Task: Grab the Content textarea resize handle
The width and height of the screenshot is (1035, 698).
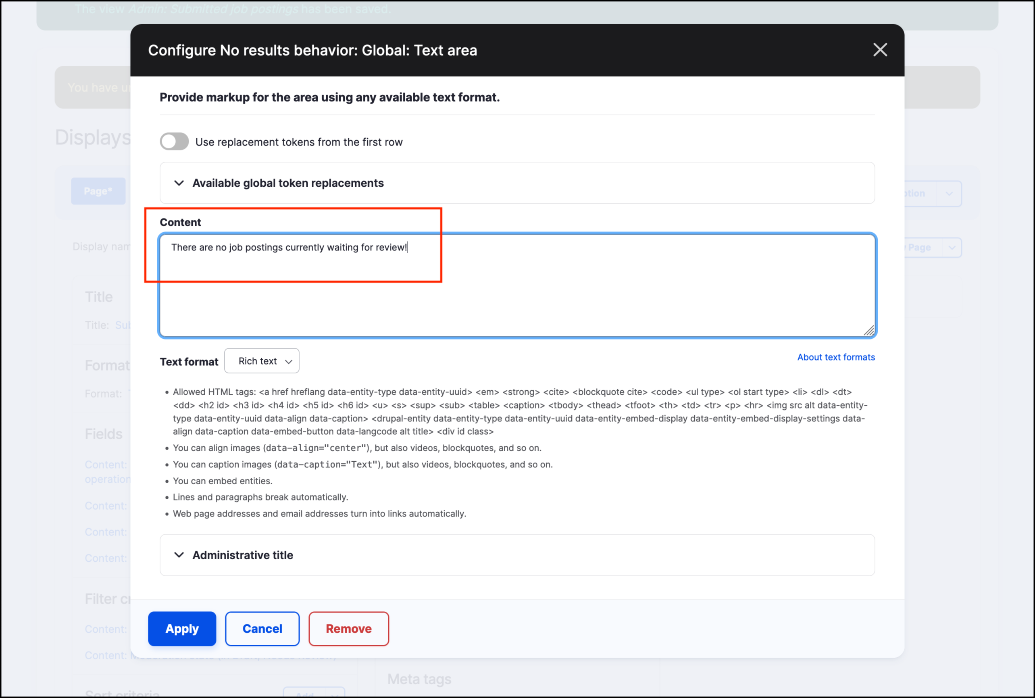Action: (868, 330)
